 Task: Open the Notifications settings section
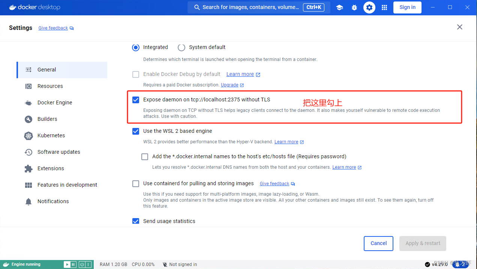62,201
